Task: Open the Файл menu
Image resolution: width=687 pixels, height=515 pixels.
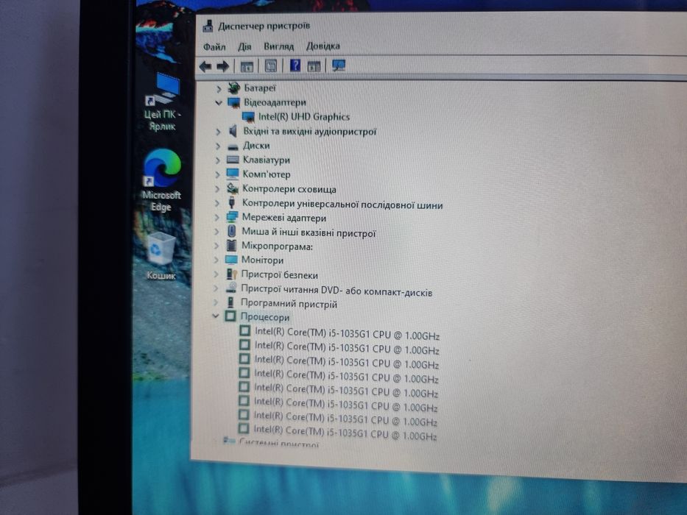Action: (214, 46)
